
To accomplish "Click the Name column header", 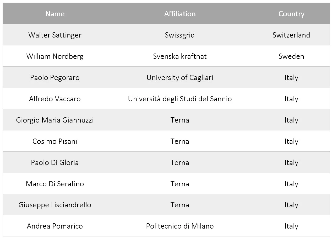I will click(x=55, y=14).
